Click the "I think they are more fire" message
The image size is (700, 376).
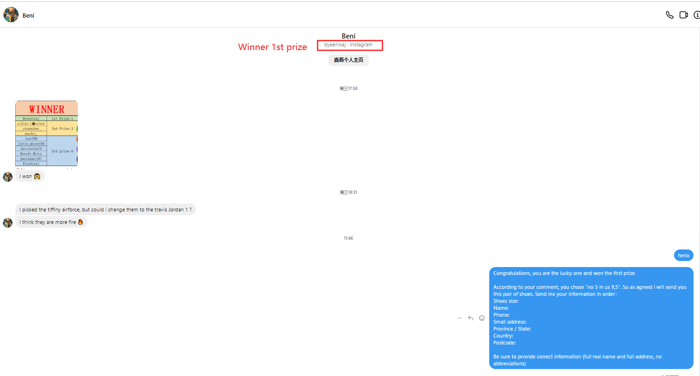tap(51, 222)
